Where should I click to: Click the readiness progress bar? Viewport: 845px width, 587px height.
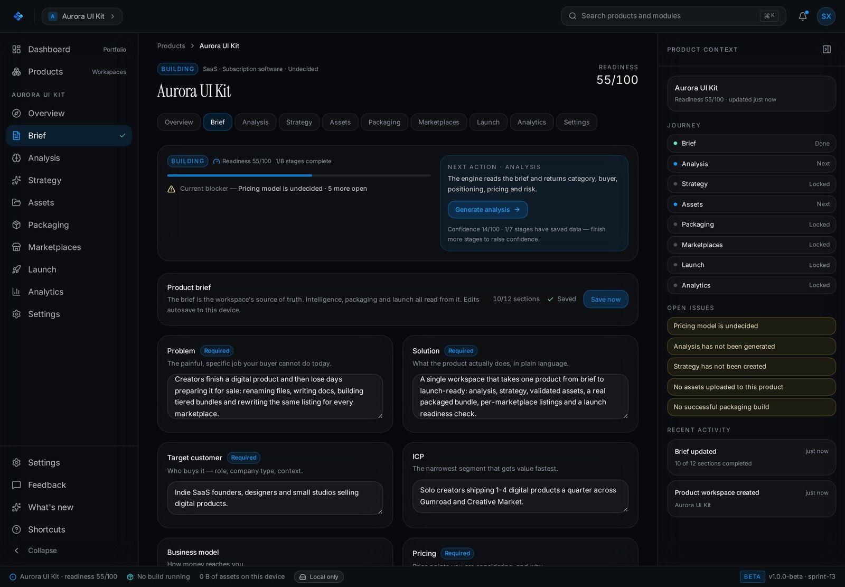coord(298,175)
